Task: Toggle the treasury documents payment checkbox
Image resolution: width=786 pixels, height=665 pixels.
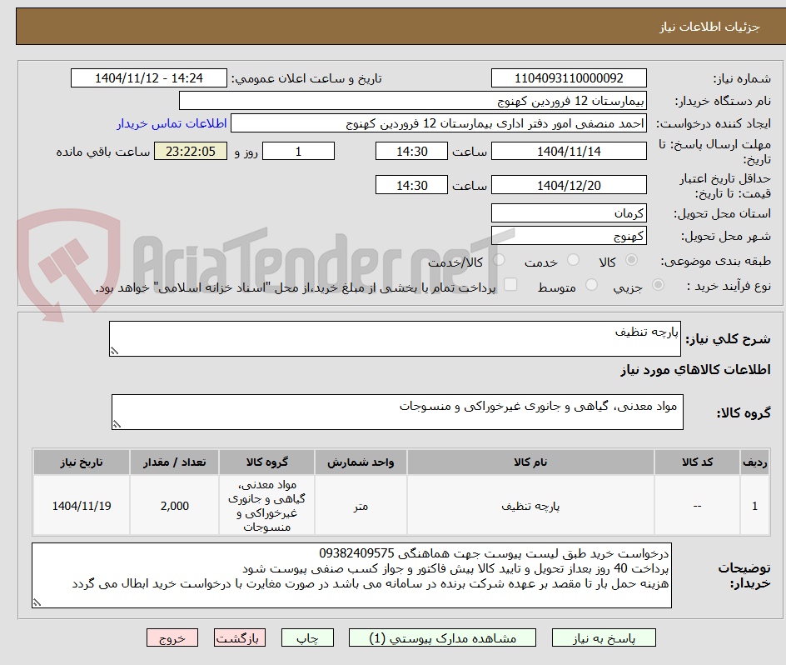Action: (x=510, y=284)
